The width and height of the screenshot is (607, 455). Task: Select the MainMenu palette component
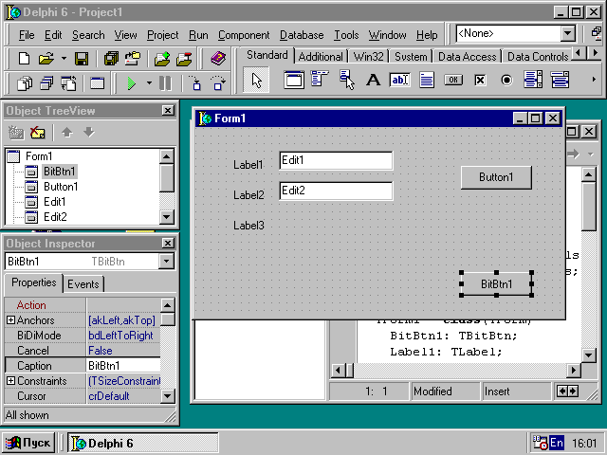point(320,79)
